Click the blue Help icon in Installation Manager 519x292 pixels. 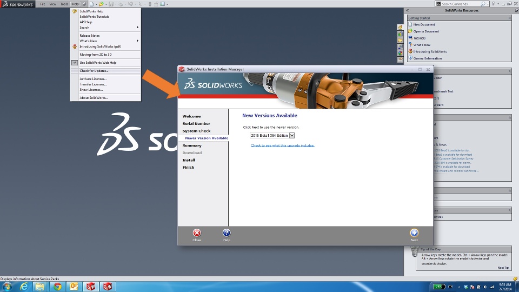[227, 233]
